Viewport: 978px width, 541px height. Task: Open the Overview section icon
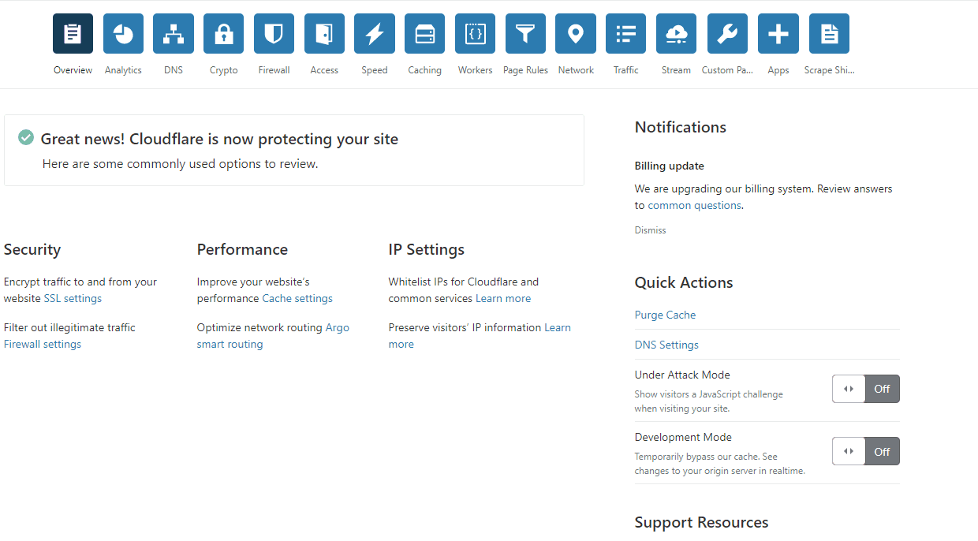[x=73, y=34]
